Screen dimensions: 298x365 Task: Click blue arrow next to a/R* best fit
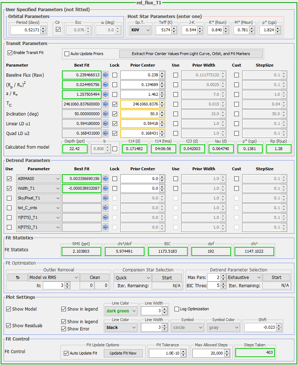point(106,95)
